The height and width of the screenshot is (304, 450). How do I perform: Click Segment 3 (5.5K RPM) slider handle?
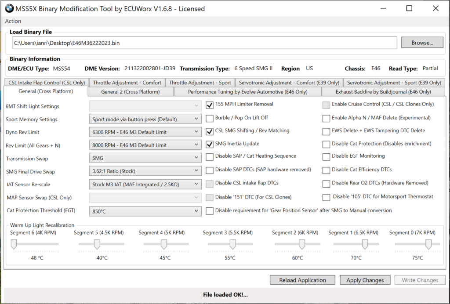pos(233,244)
